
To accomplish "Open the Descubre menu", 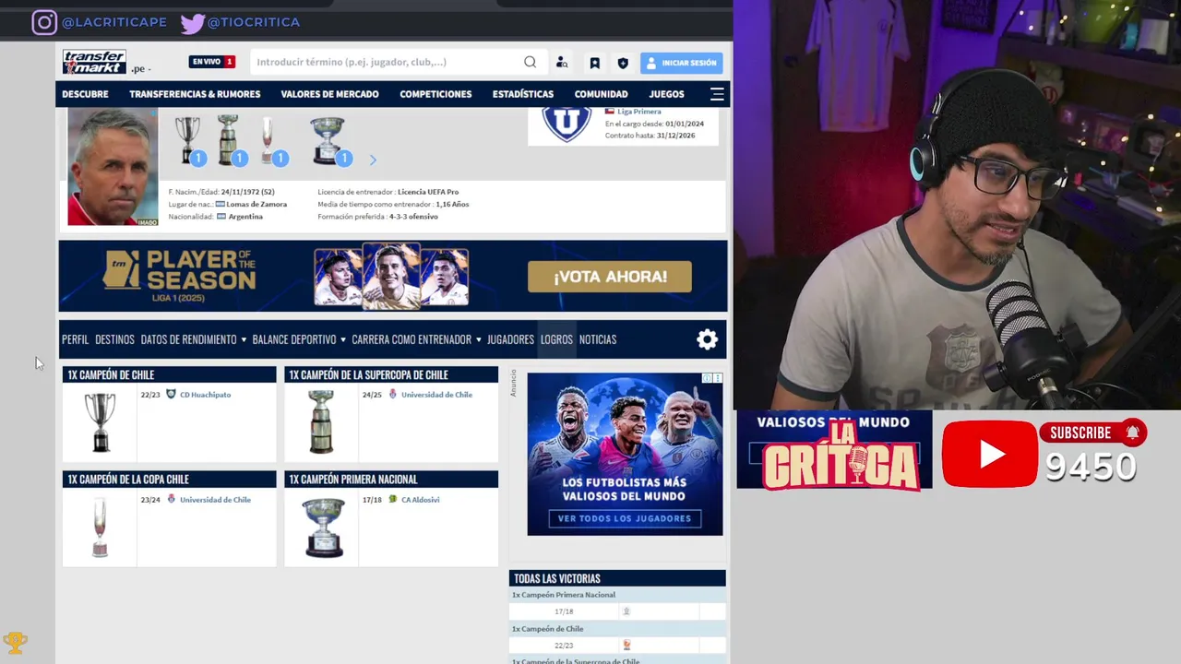I will pyautogui.click(x=85, y=94).
